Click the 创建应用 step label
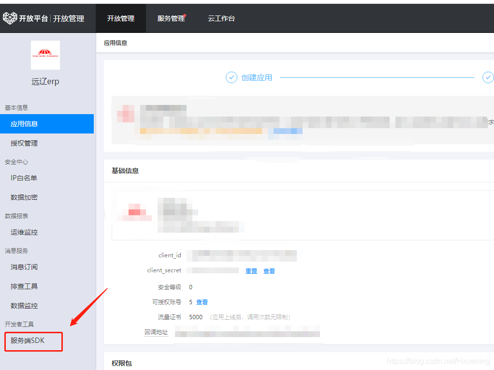The image size is (494, 370). pyautogui.click(x=257, y=77)
